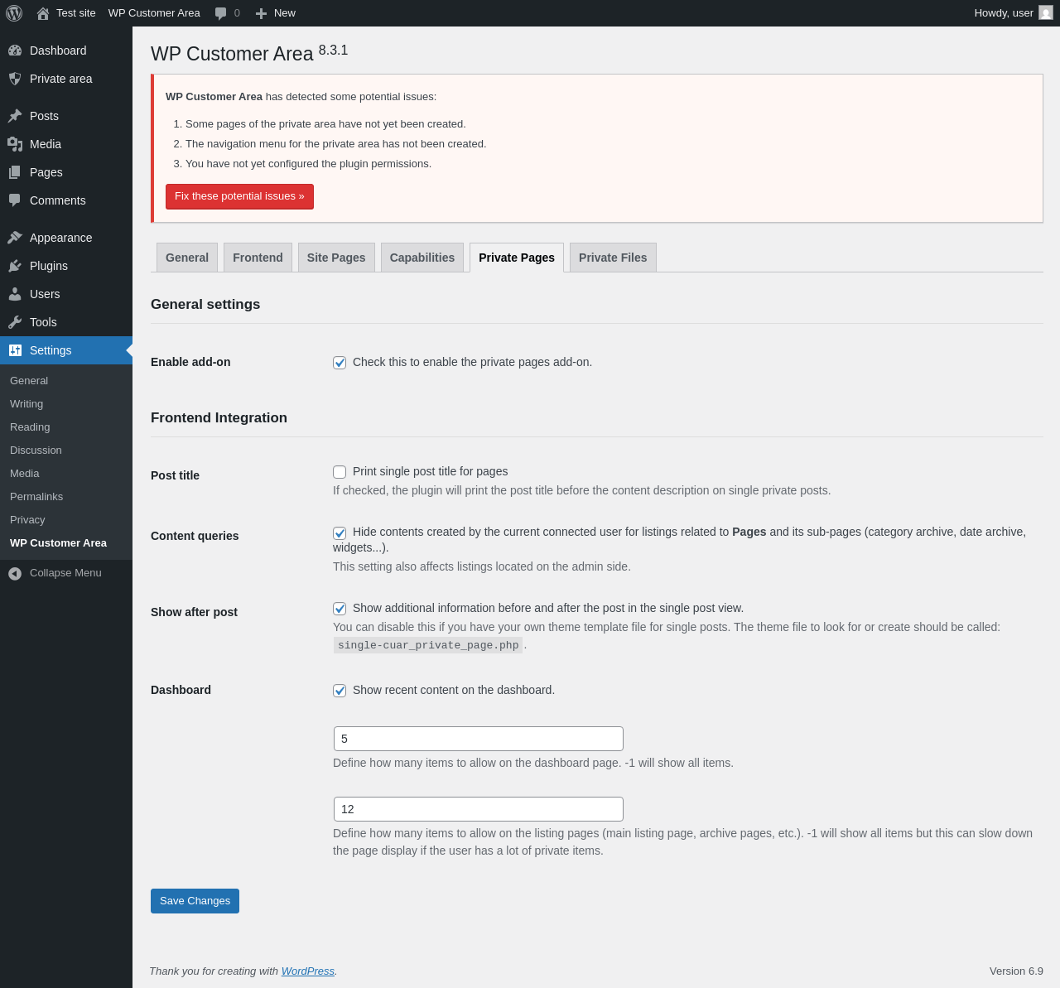Check Print single post title for pages

[x=340, y=472]
